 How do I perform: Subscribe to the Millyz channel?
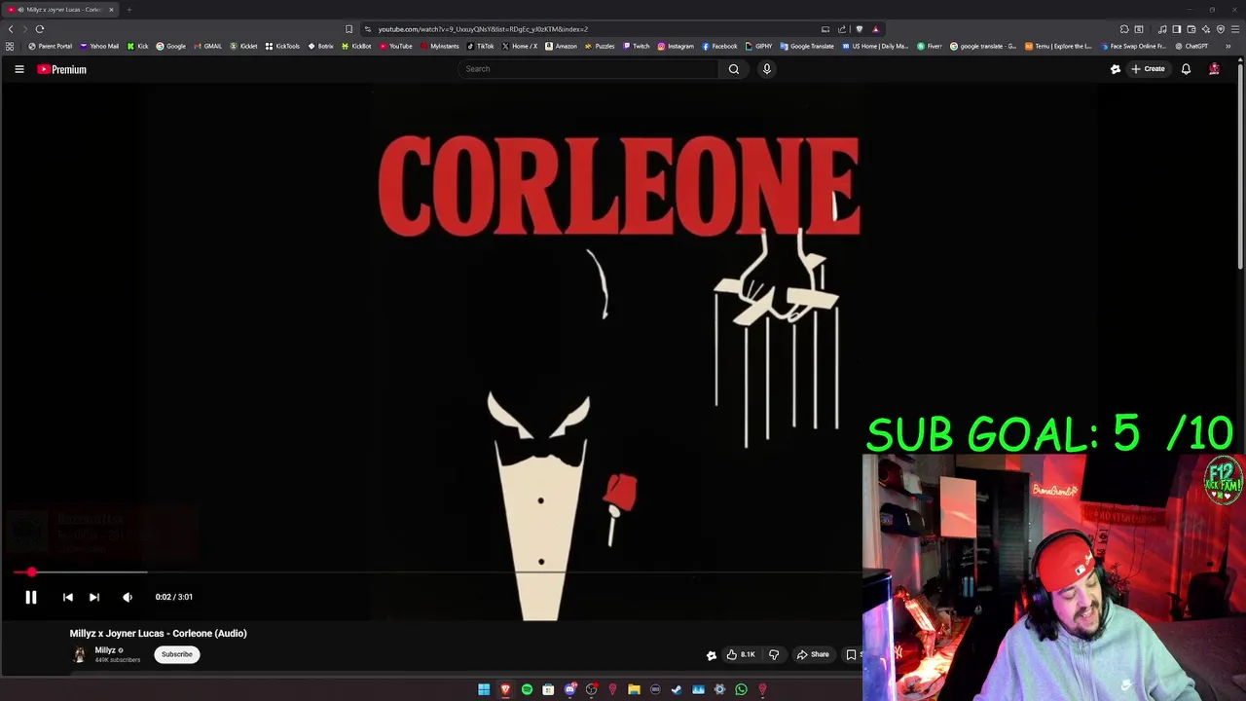177,654
